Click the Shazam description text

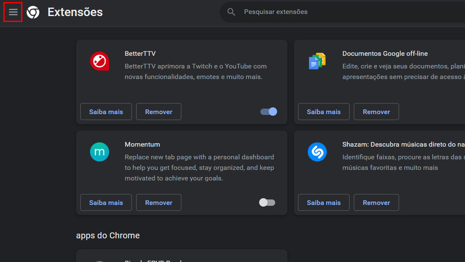pyautogui.click(x=403, y=162)
